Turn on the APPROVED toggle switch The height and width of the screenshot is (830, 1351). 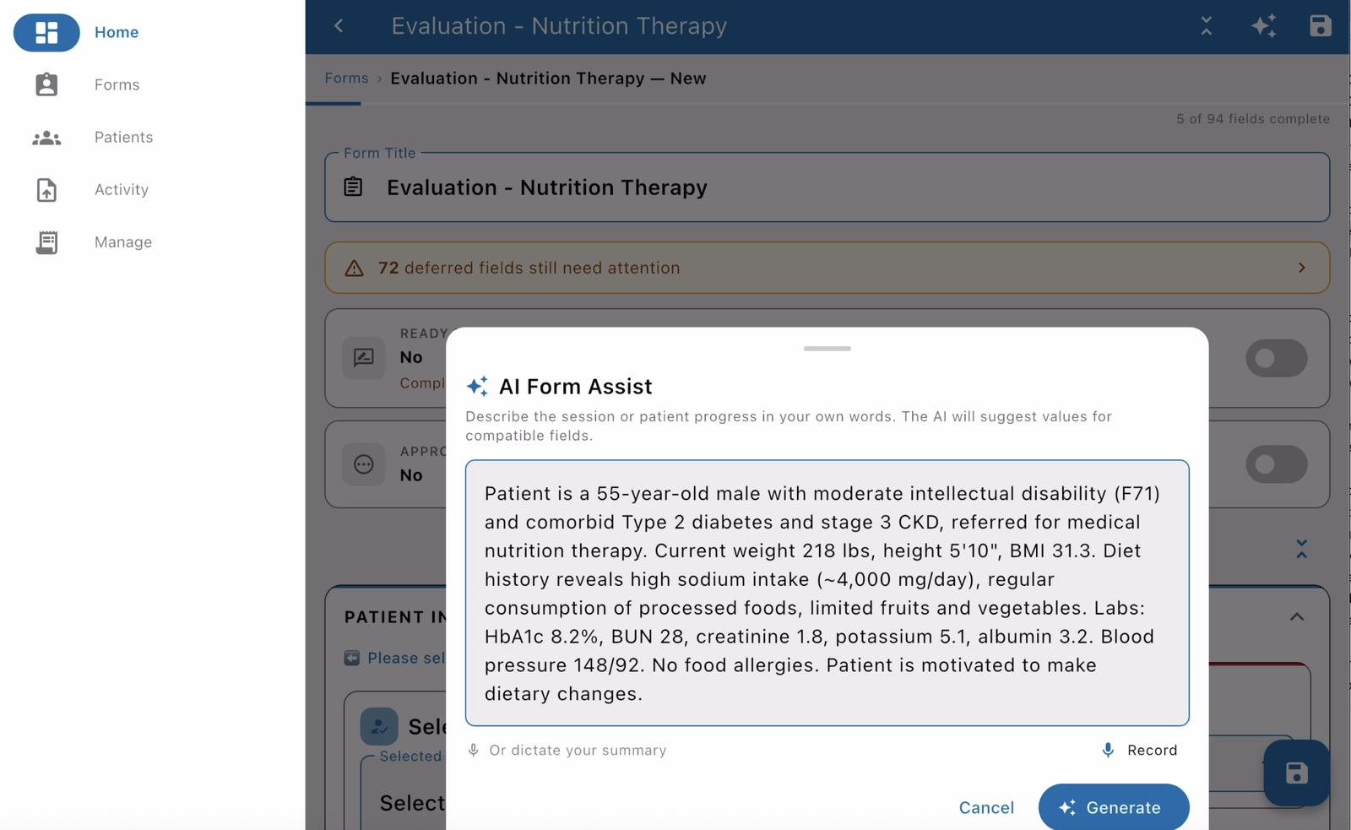click(x=1276, y=464)
